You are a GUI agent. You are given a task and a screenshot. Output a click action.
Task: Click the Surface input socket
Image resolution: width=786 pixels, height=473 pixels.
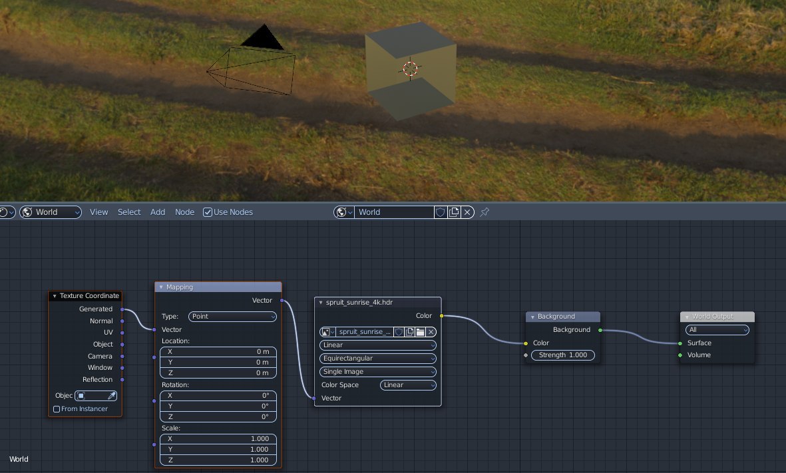pos(680,343)
